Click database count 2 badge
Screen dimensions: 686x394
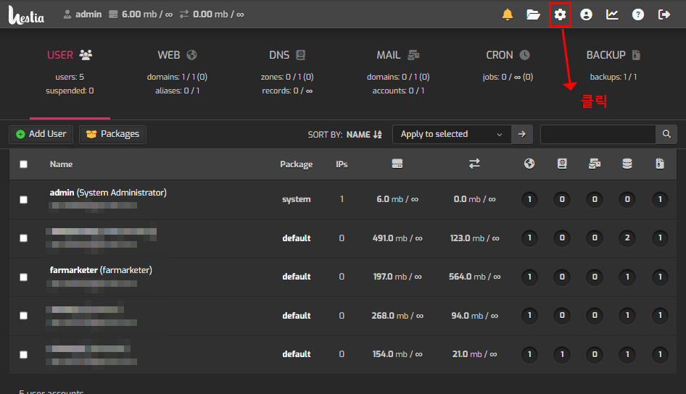[627, 238]
